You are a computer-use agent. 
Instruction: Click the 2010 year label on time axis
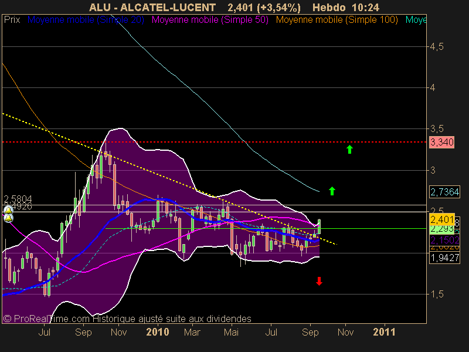point(158,332)
